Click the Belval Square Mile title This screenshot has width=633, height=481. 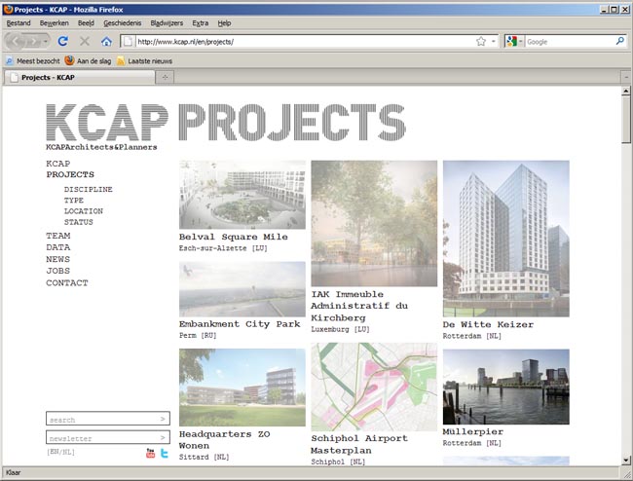234,237
